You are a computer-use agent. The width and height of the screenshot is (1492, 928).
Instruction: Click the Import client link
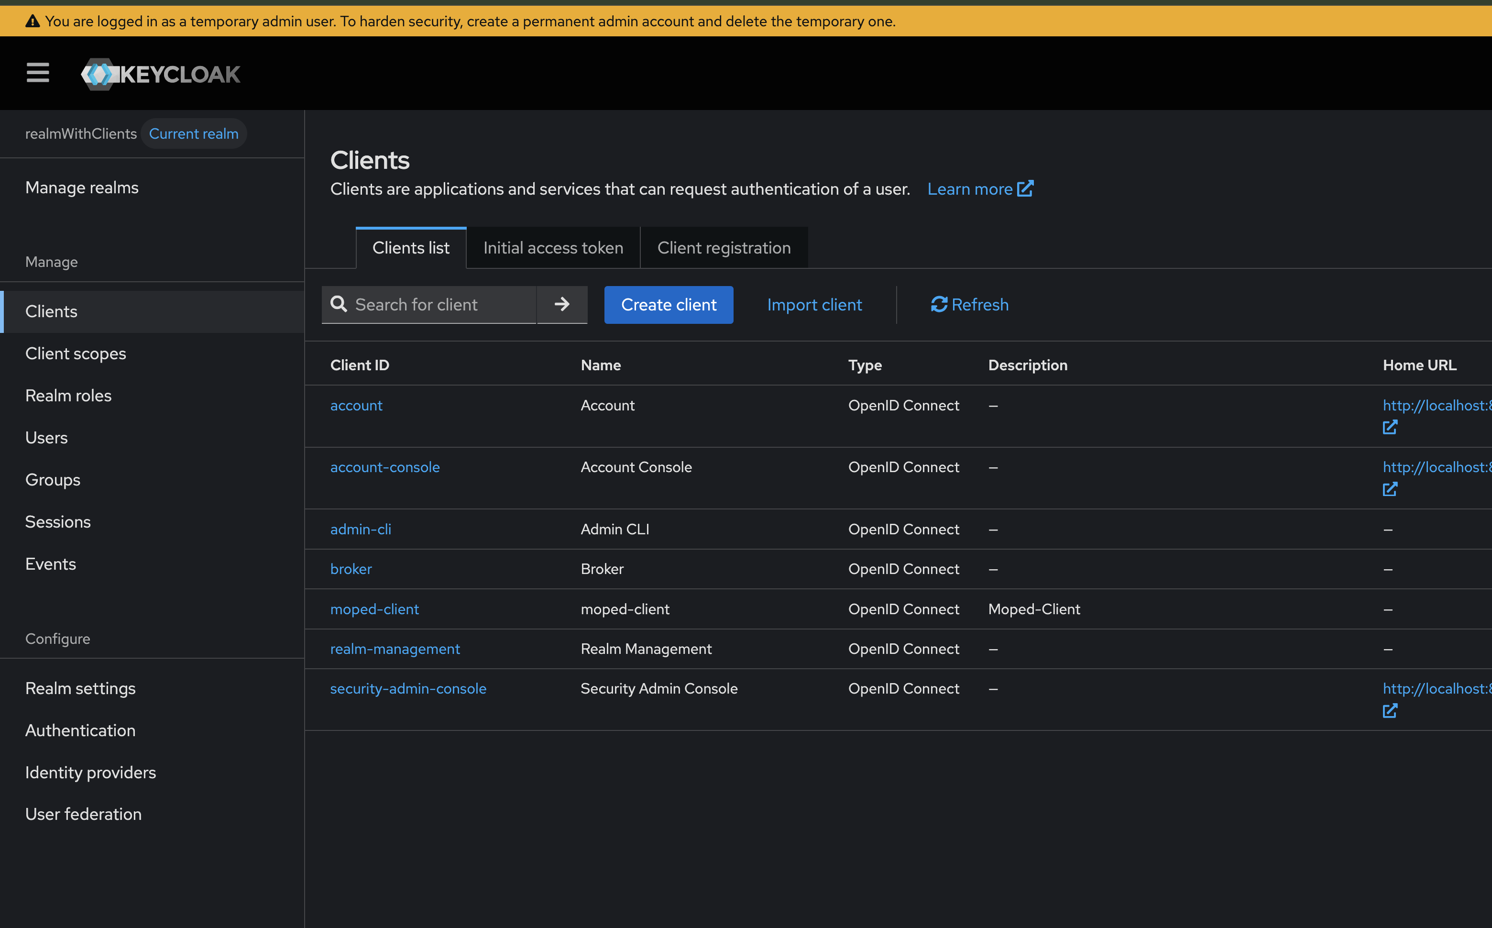coord(814,304)
